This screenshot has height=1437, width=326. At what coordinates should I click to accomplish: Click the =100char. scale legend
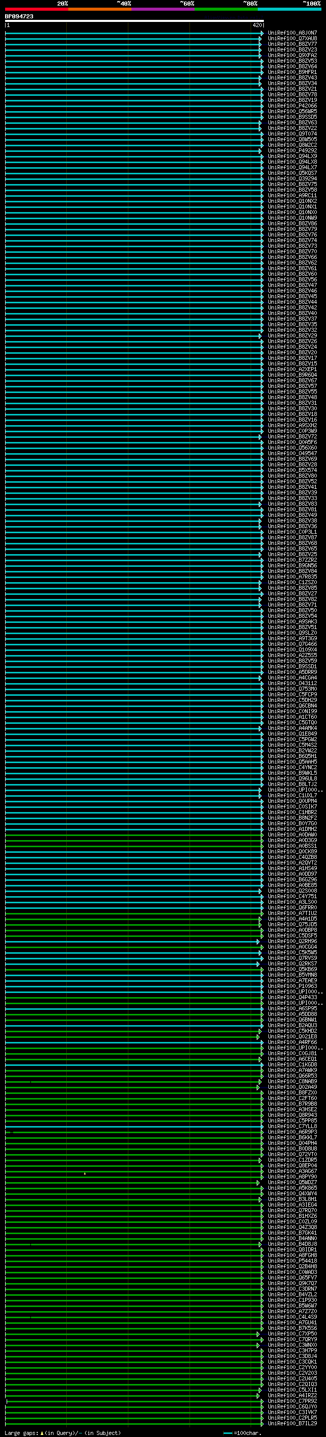pos(242,1433)
